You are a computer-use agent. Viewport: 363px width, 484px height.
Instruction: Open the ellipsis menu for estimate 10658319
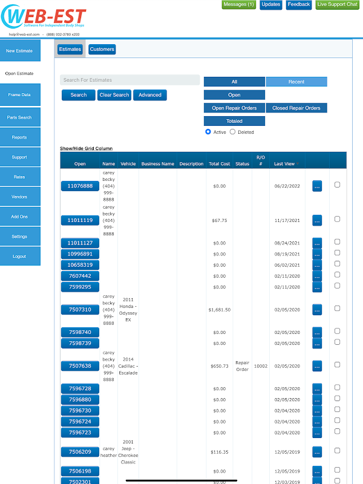(317, 265)
